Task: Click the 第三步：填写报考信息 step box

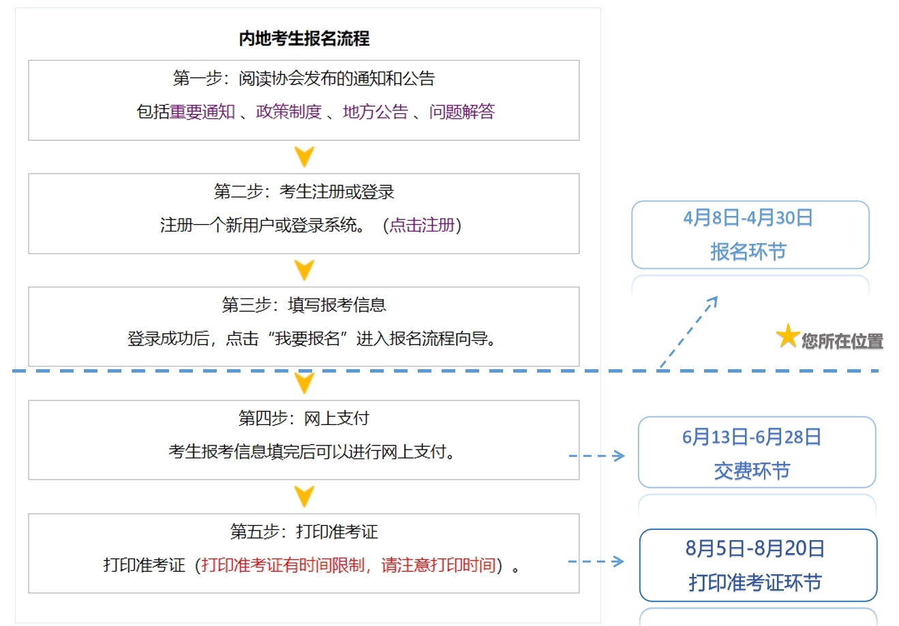Action: pyautogui.click(x=303, y=326)
